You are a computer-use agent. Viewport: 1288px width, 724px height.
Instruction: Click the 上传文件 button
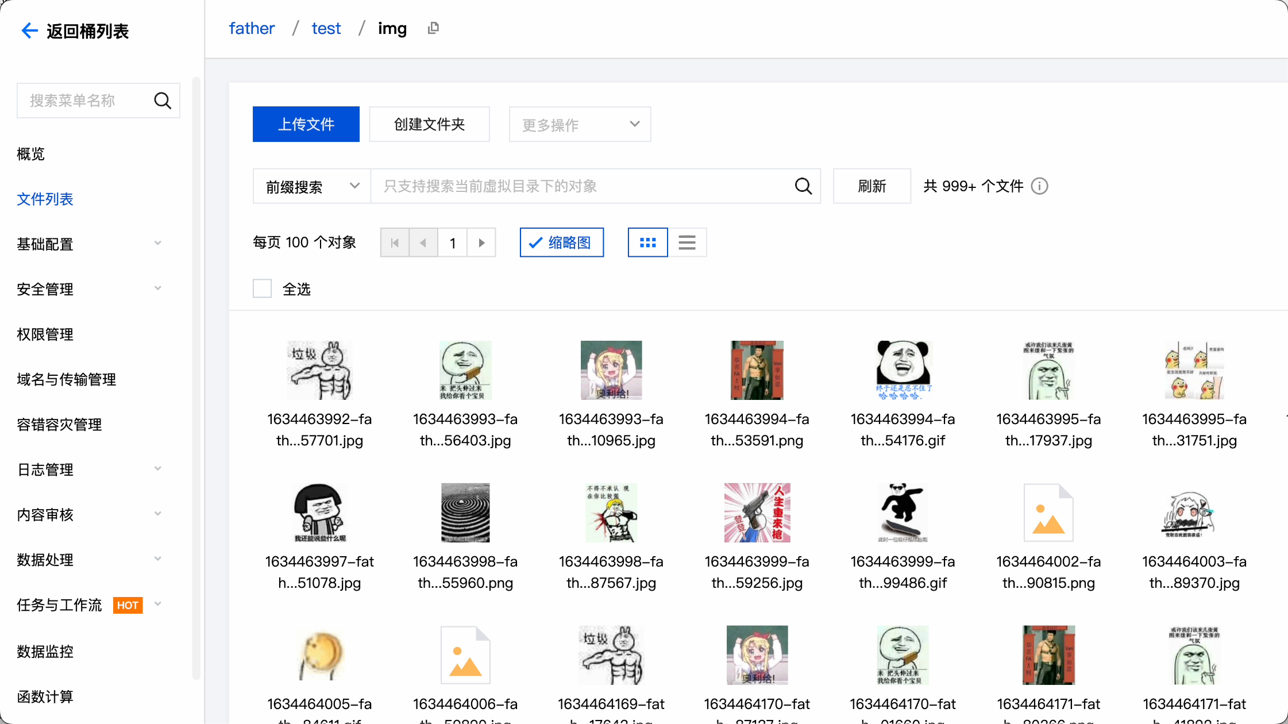coord(306,124)
